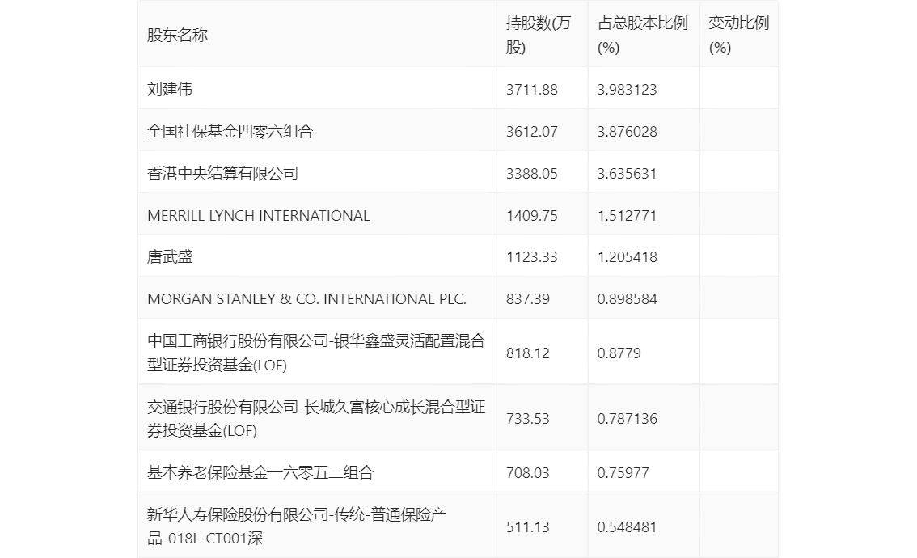
Task: Click the value 708.03
Action: pyautogui.click(x=527, y=472)
